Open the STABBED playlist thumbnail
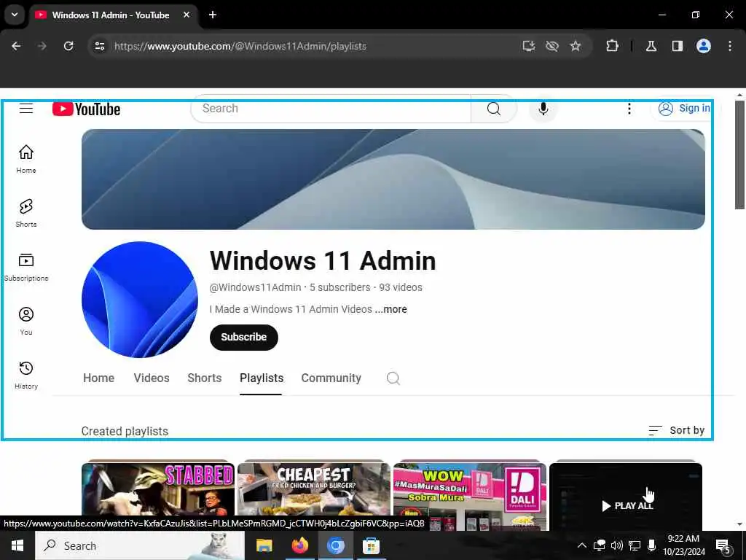The width and height of the screenshot is (746, 560). (158, 495)
